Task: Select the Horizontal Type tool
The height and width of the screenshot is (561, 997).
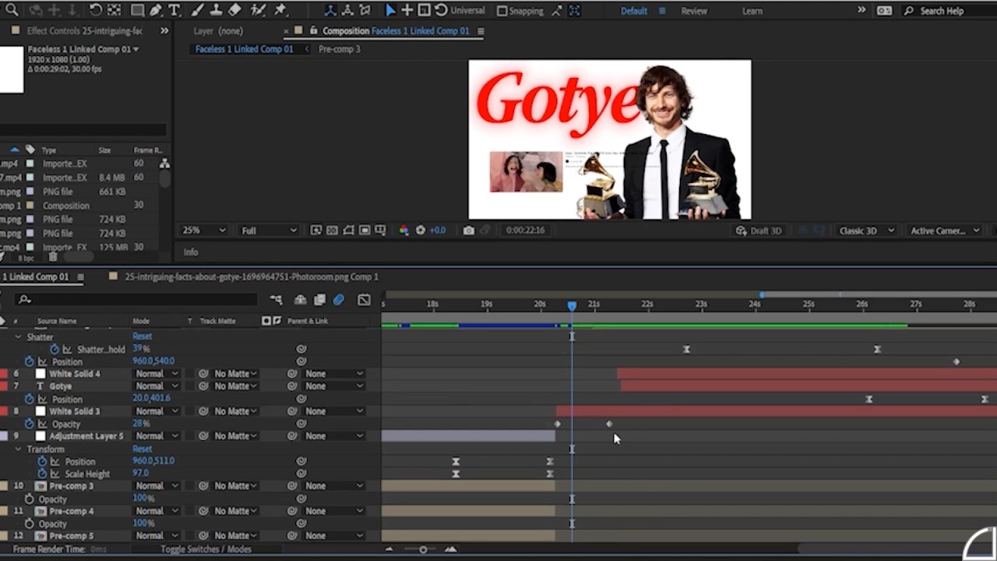Action: [x=174, y=10]
